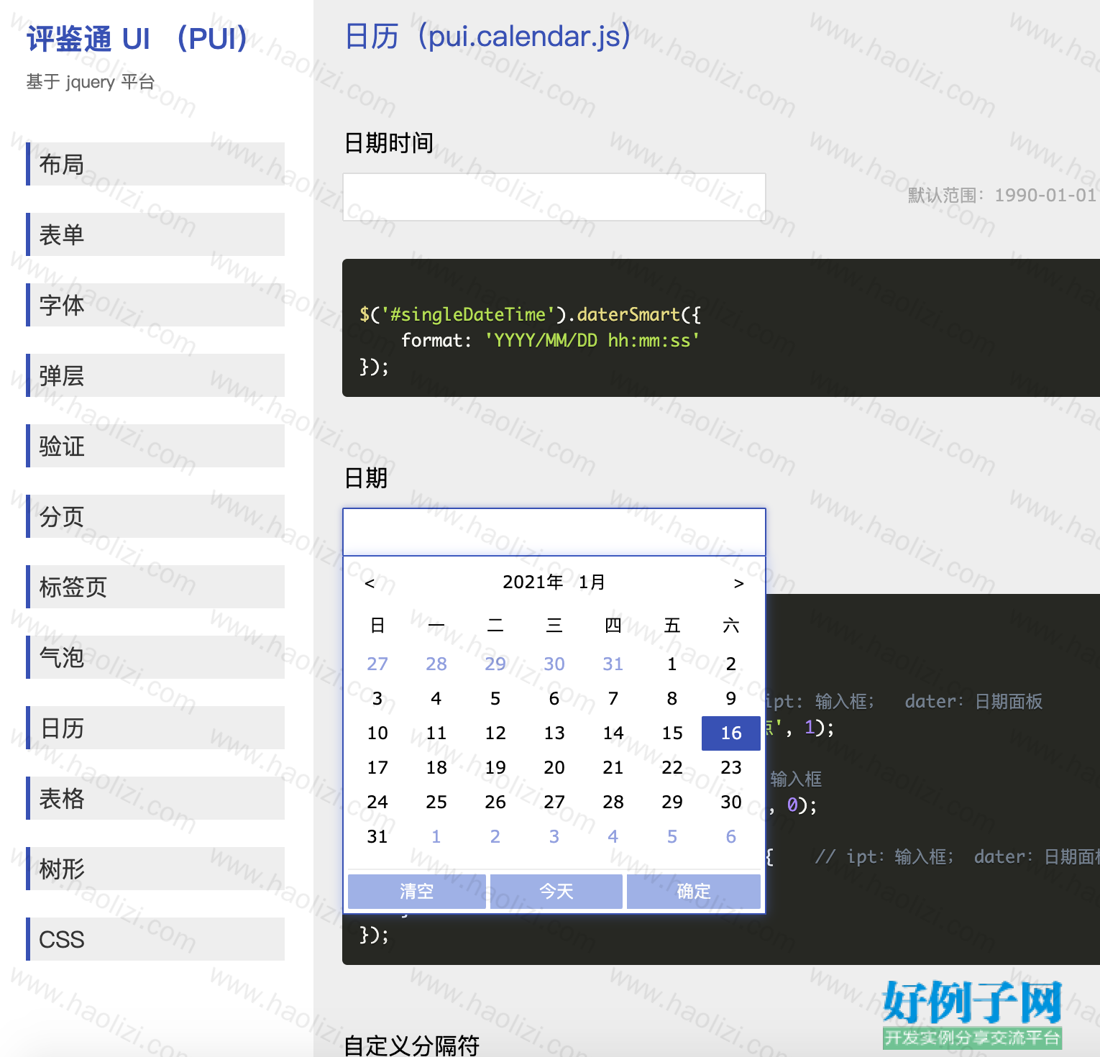The height and width of the screenshot is (1057, 1100).
Task: Open the CSS sidebar menu item
Action: pyautogui.click(x=155, y=939)
